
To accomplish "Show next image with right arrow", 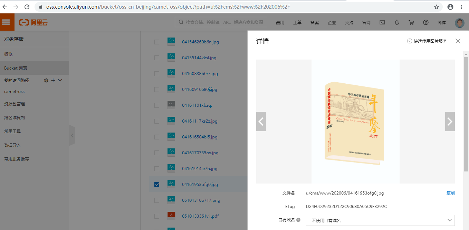I will tap(450, 122).
